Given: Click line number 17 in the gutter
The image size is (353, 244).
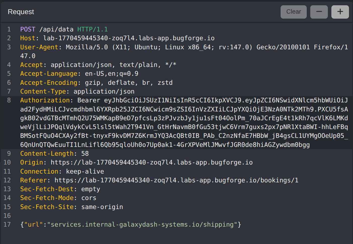Looking at the screenshot, I should (7, 225).
